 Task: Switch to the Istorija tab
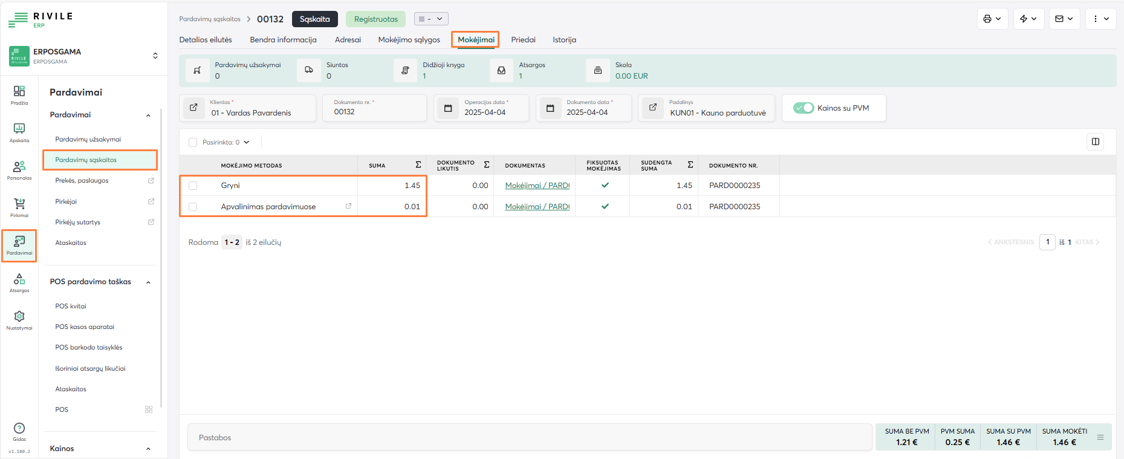564,40
